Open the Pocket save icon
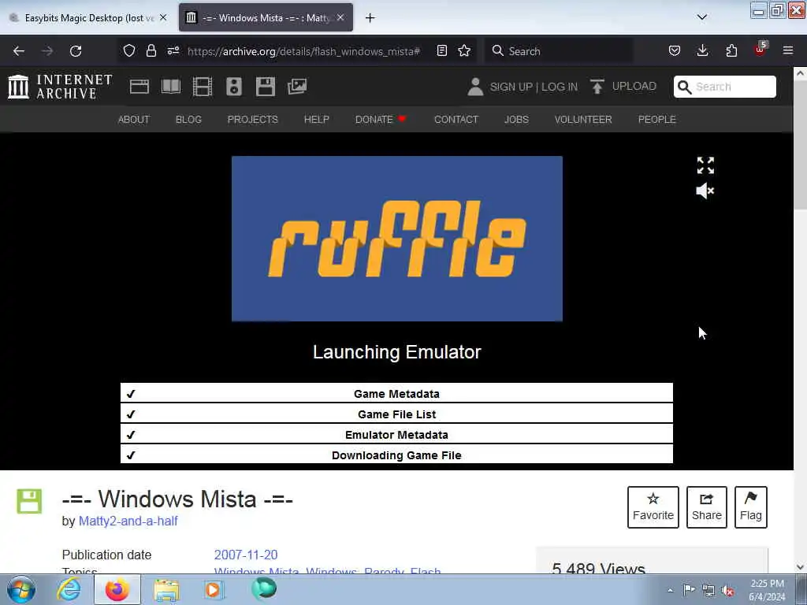This screenshot has width=807, height=605. coord(675,50)
